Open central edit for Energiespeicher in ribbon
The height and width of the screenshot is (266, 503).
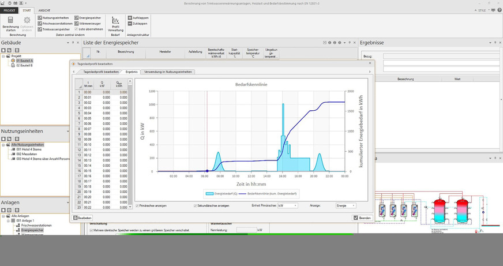point(88,18)
